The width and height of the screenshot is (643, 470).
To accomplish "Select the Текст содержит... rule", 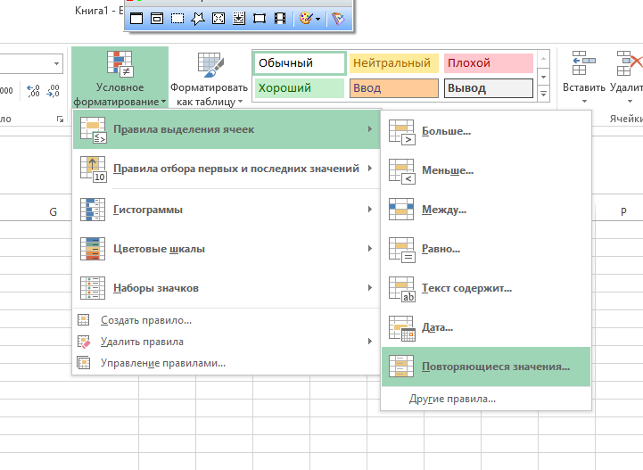I will pyautogui.click(x=486, y=288).
